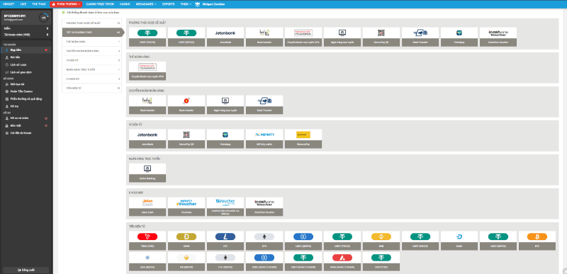
Task: Open the AVAX C-Chain crypto tile
Action: click(x=342, y=262)
